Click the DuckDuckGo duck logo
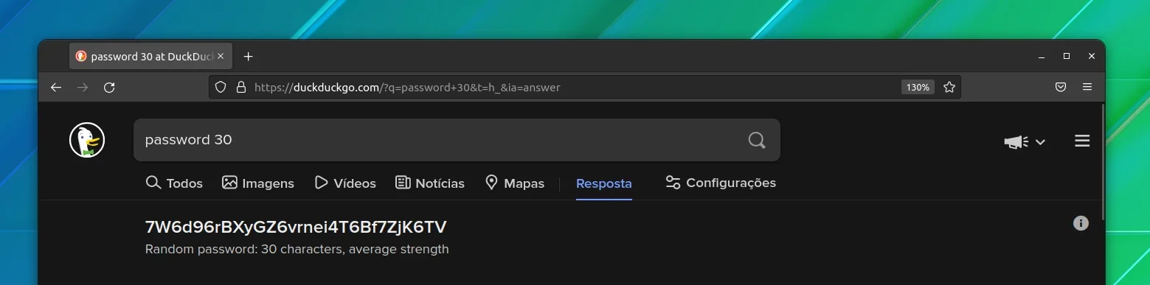The image size is (1150, 285). (x=87, y=140)
